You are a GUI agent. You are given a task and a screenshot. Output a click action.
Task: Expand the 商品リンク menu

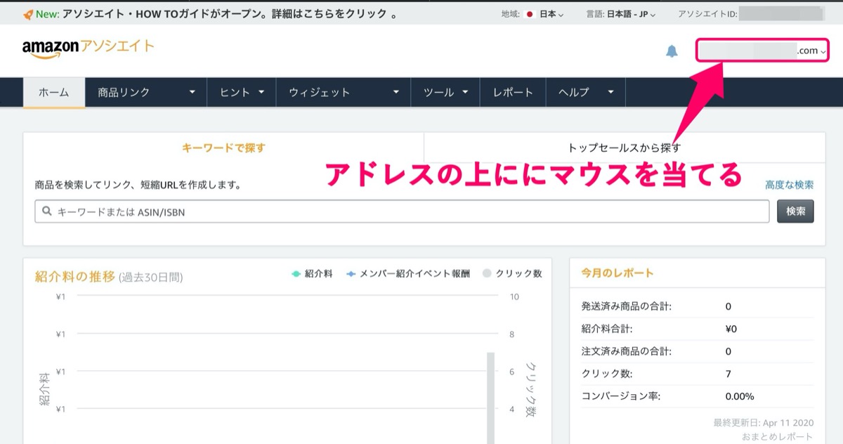[x=146, y=92]
